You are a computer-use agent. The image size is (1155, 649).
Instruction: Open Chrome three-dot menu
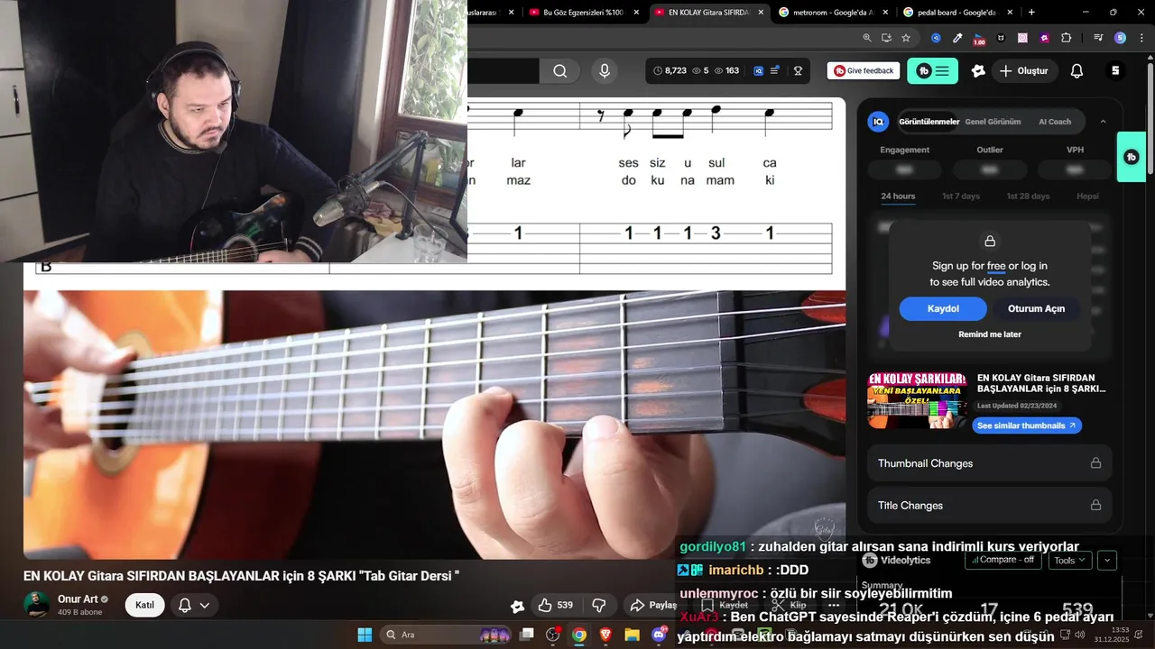pyautogui.click(x=1141, y=38)
